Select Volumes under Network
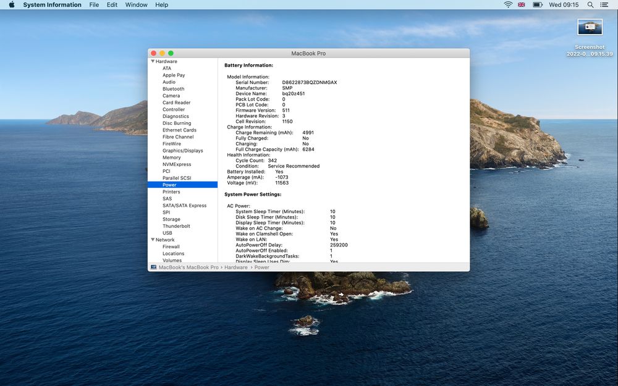 tap(172, 261)
